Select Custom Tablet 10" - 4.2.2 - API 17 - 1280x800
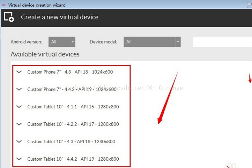 (x=73, y=124)
